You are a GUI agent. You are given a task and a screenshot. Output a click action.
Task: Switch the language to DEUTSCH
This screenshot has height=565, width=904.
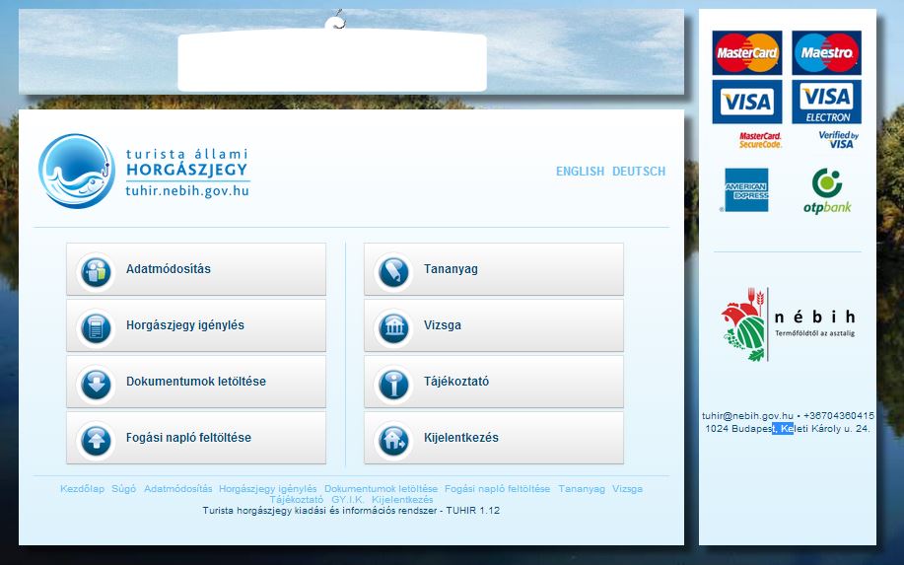639,172
